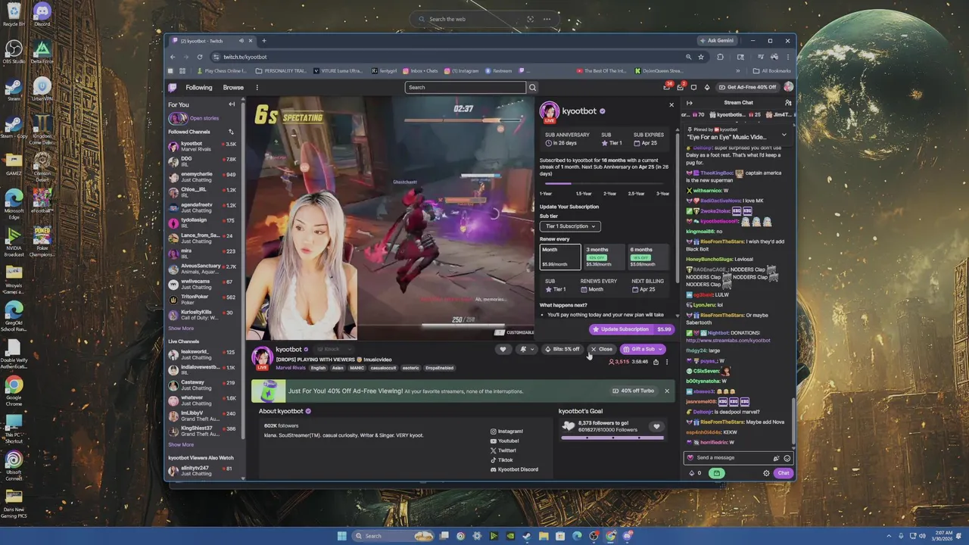Open kyootbot Youtube link
This screenshot has width=969, height=545.
click(504, 441)
